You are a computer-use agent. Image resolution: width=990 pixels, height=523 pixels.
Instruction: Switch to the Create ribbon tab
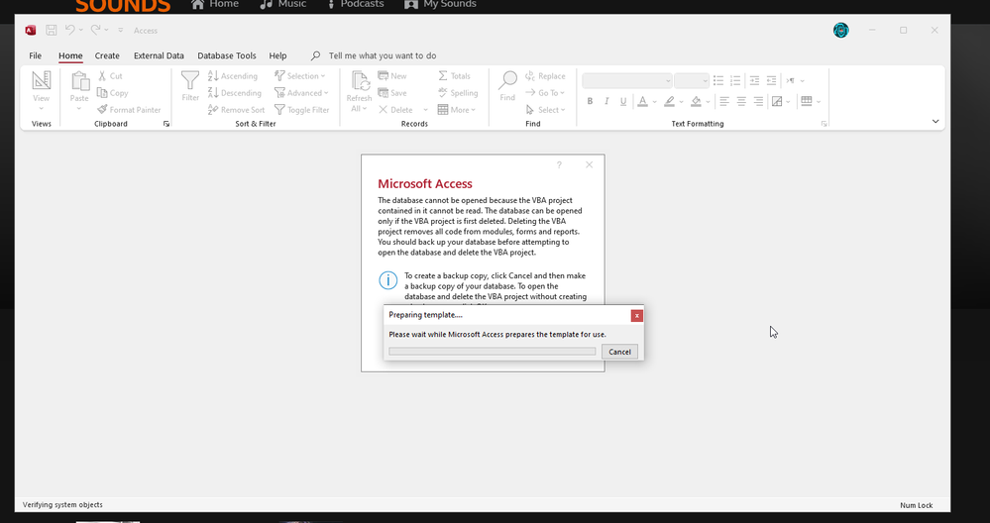click(x=107, y=55)
